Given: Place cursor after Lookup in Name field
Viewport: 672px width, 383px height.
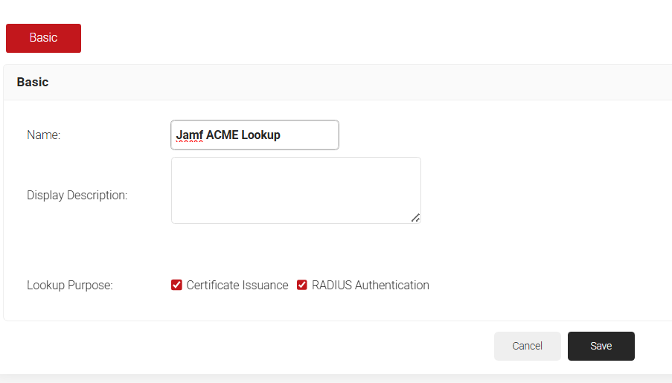Looking at the screenshot, I should tap(282, 135).
